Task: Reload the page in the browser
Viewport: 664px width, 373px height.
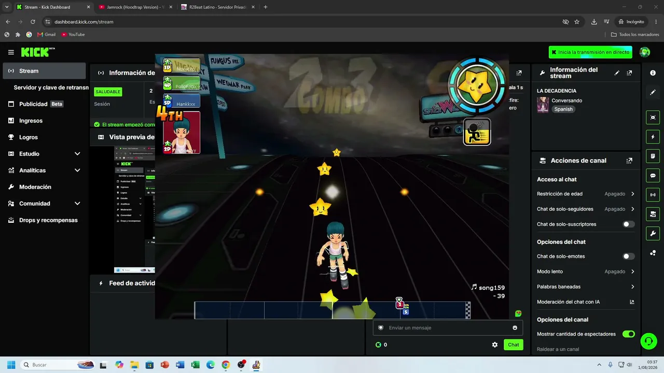Action: [33, 22]
